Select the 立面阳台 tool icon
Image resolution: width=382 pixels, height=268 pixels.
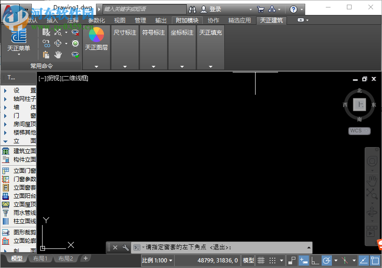(x=6, y=196)
